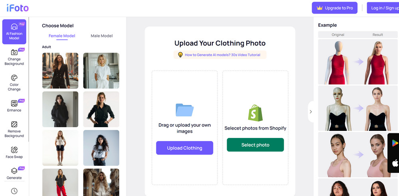Click the Apple App Store icon
399x196 pixels.
pos(395,163)
